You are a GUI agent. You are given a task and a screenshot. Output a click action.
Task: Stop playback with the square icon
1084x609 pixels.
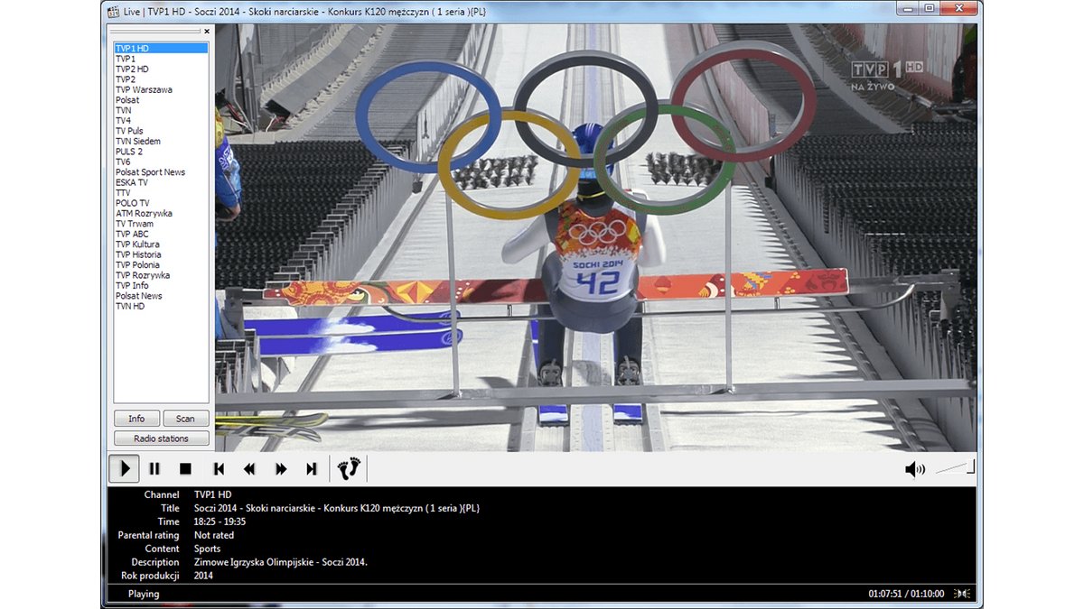click(185, 469)
